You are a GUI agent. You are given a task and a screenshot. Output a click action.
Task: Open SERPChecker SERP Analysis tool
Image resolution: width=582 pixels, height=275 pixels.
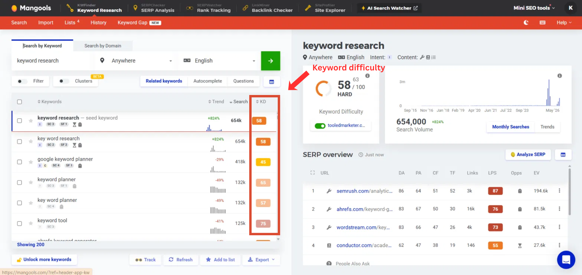coord(154,8)
